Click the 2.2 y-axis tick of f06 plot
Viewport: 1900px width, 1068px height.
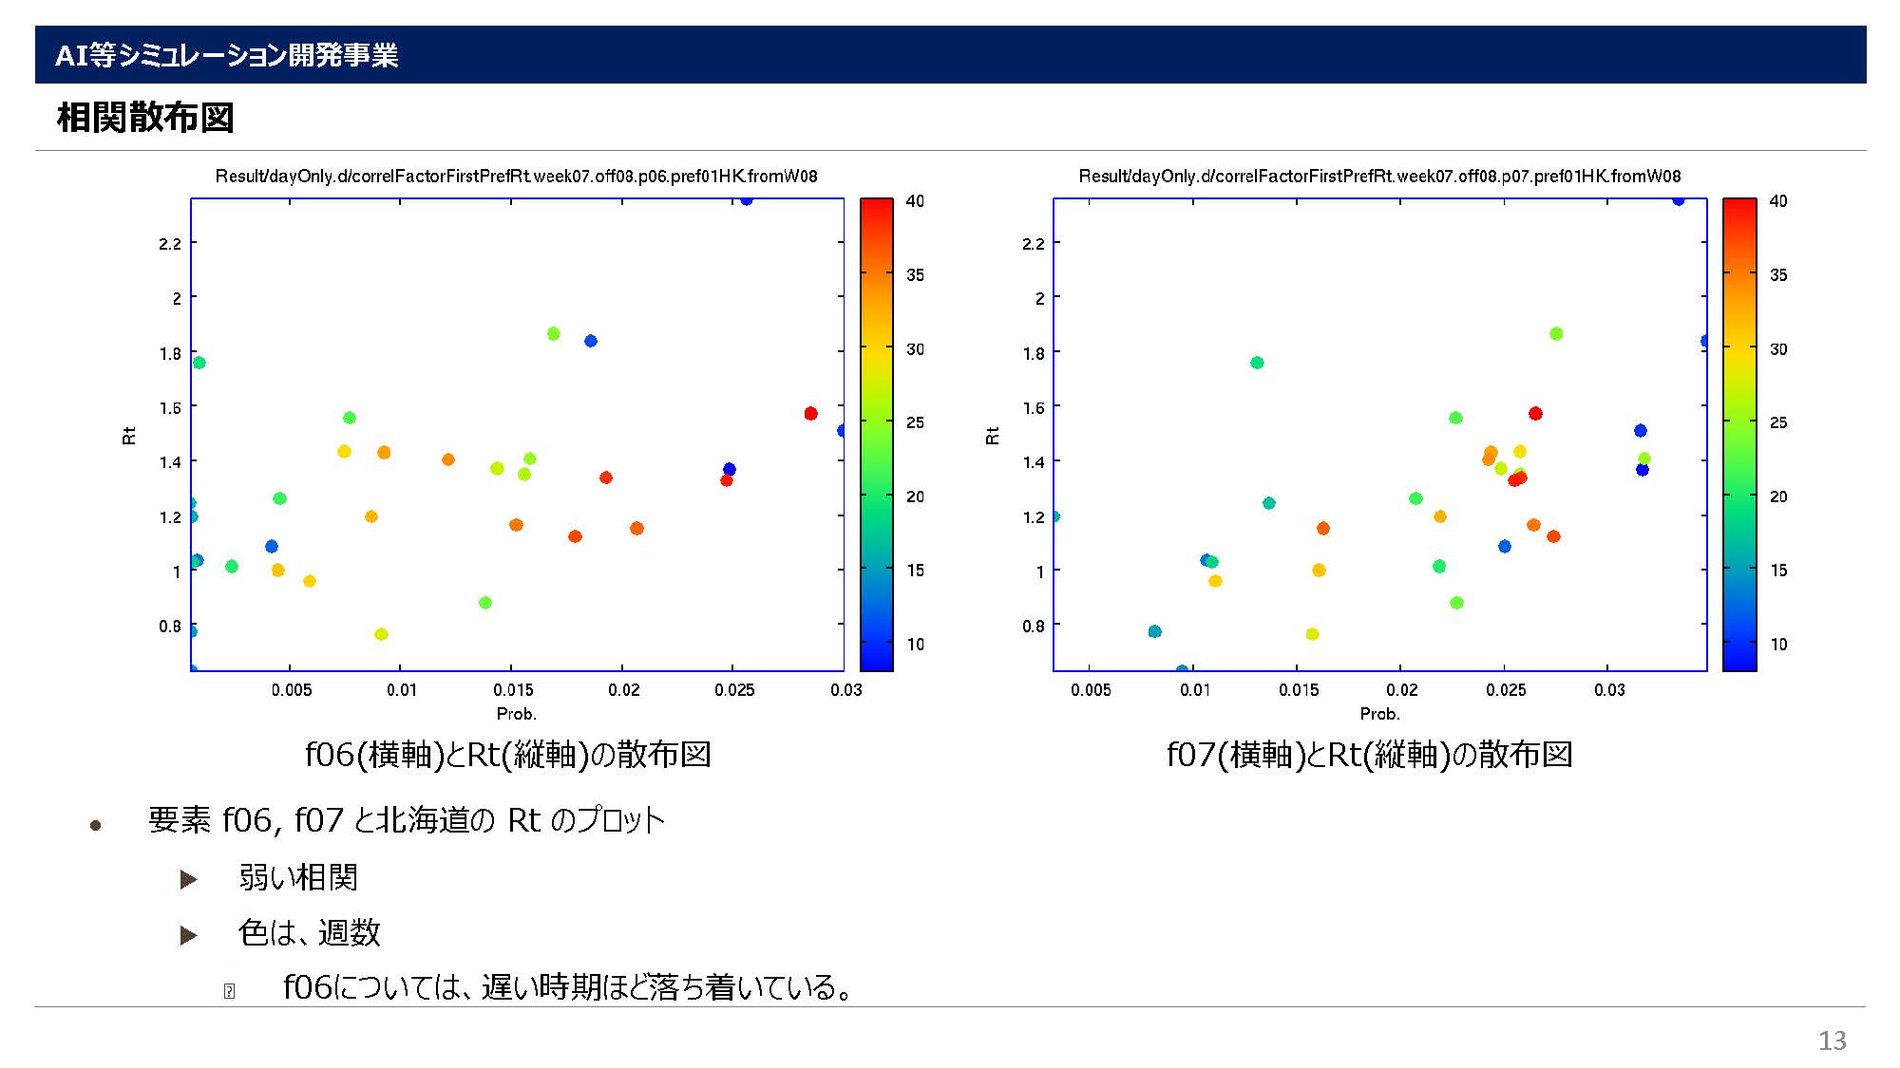170,244
